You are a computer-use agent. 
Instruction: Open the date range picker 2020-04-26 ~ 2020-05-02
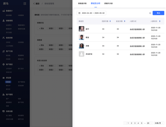pyautogui.click(x=92, y=13)
